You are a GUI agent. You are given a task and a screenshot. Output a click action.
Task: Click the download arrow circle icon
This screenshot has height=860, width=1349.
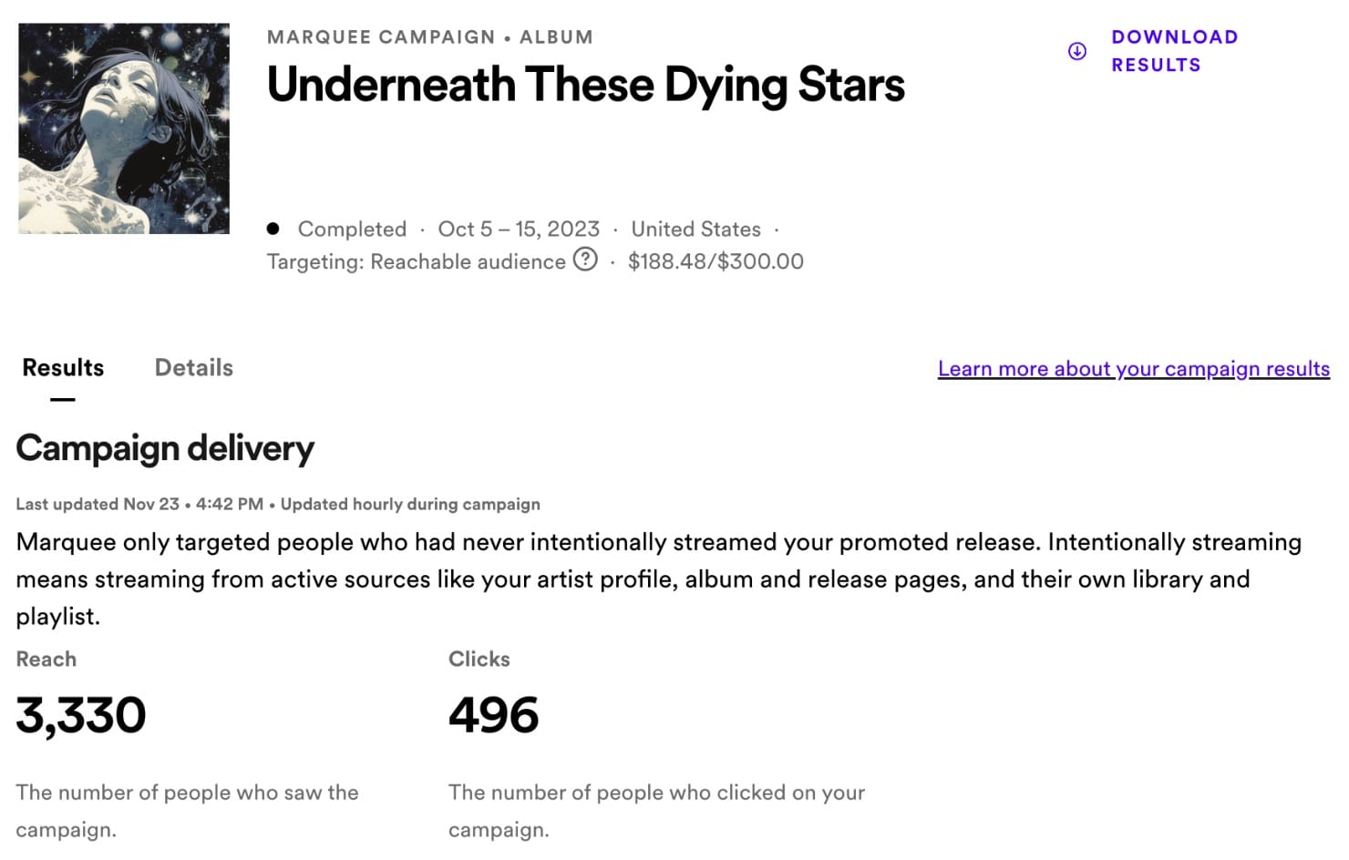pos(1076,51)
